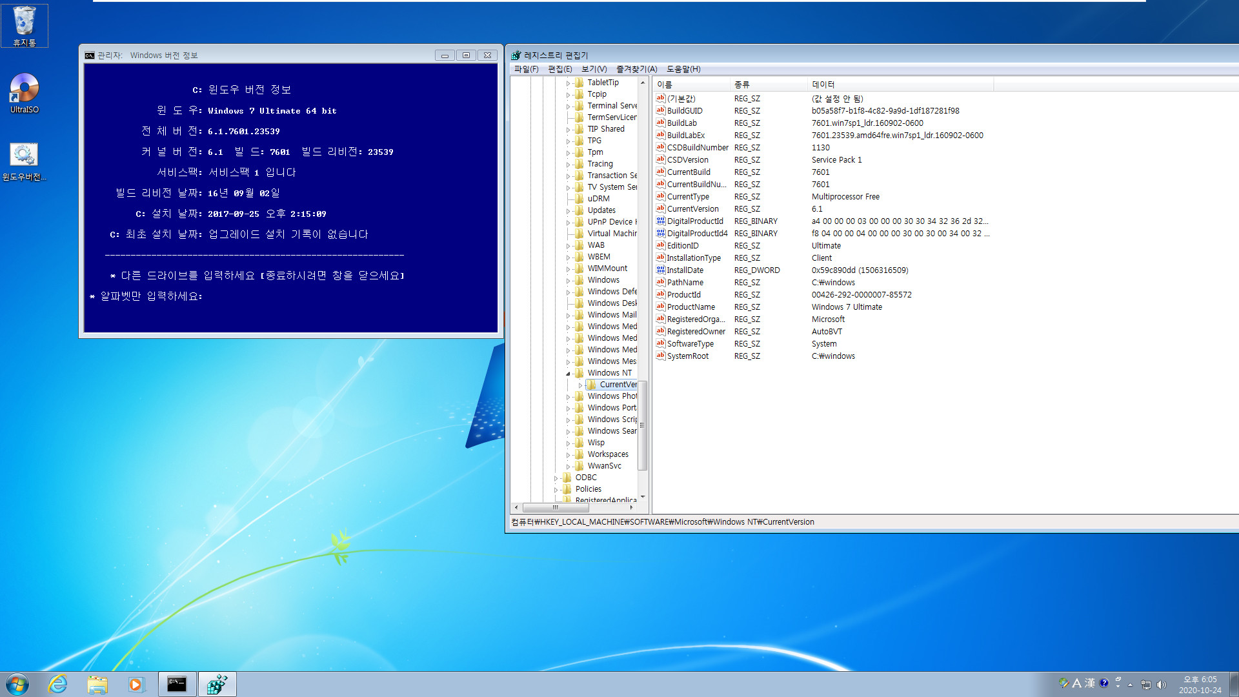Expand the Policies tree node
The image size is (1239, 697).
(x=556, y=489)
